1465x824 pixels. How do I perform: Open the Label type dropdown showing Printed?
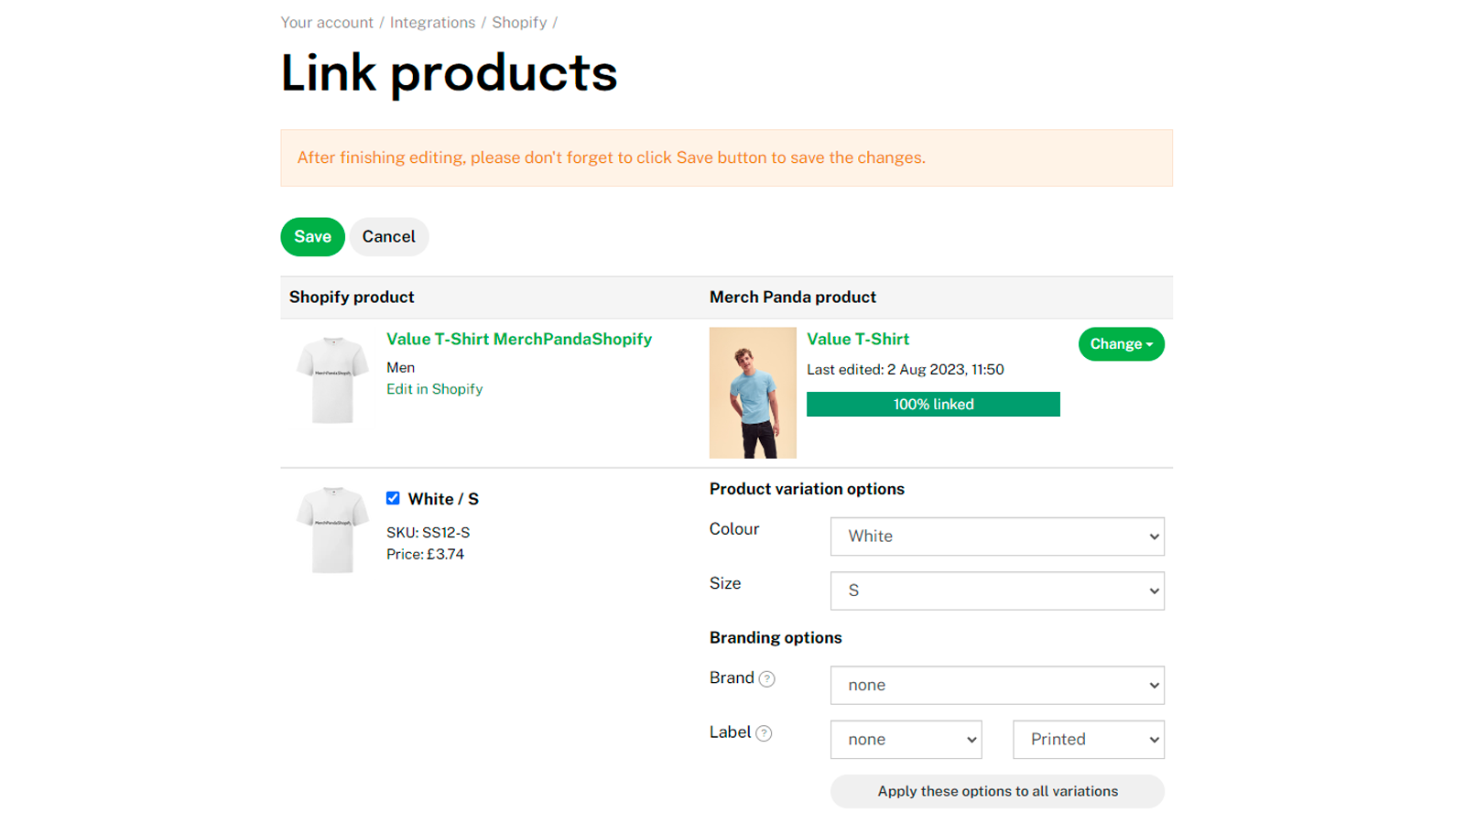[1089, 740]
